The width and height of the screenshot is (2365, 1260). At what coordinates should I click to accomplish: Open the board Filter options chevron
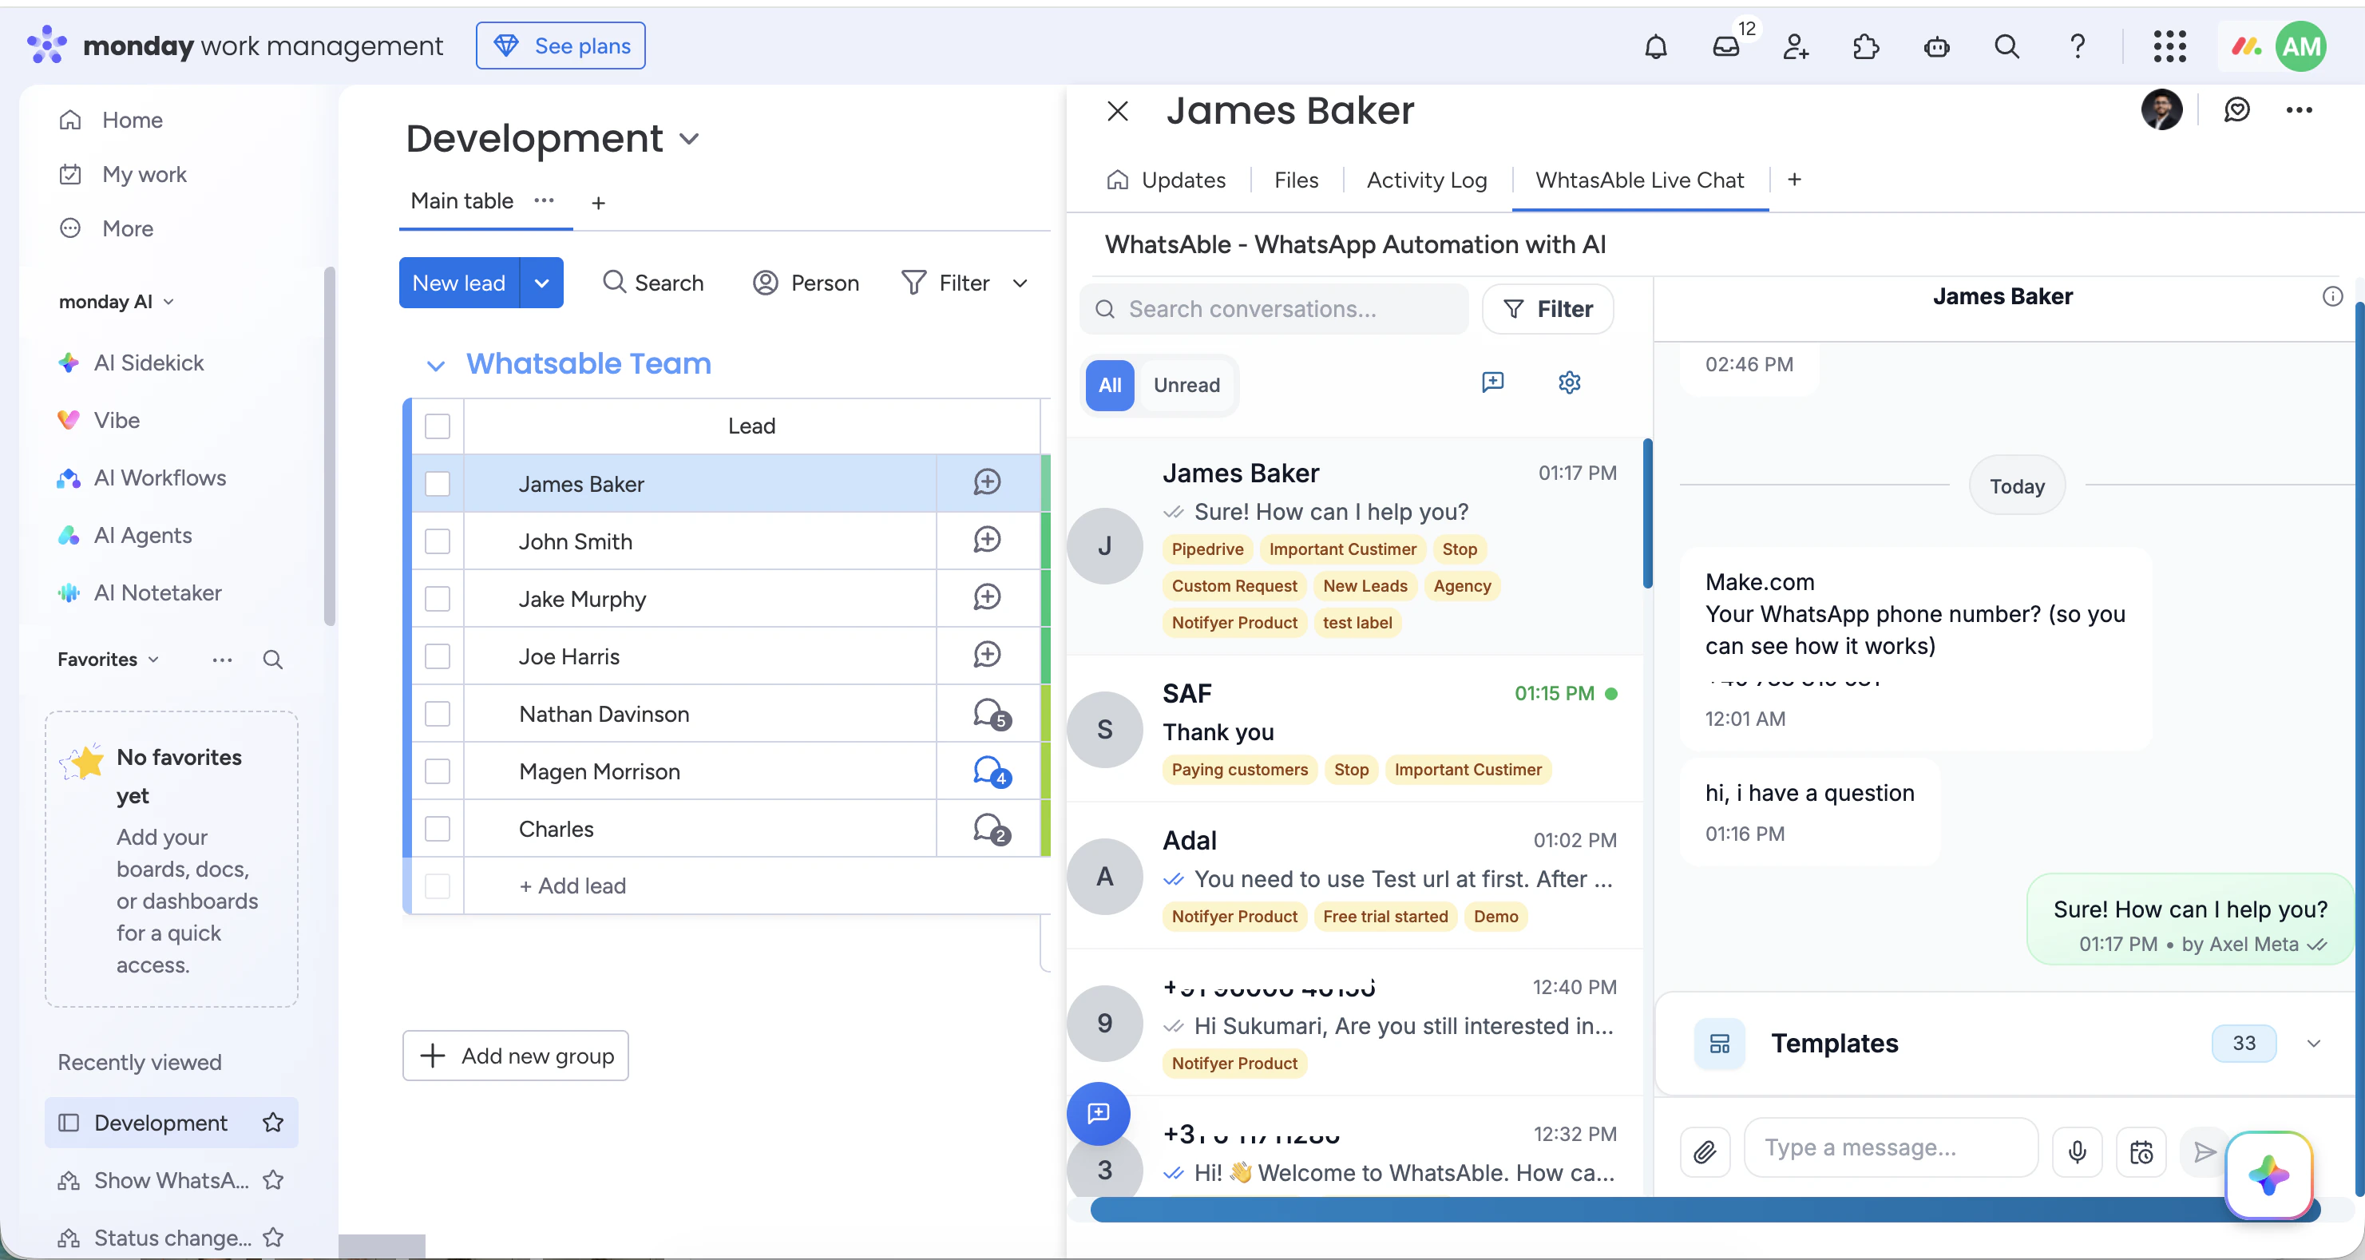(x=1019, y=283)
